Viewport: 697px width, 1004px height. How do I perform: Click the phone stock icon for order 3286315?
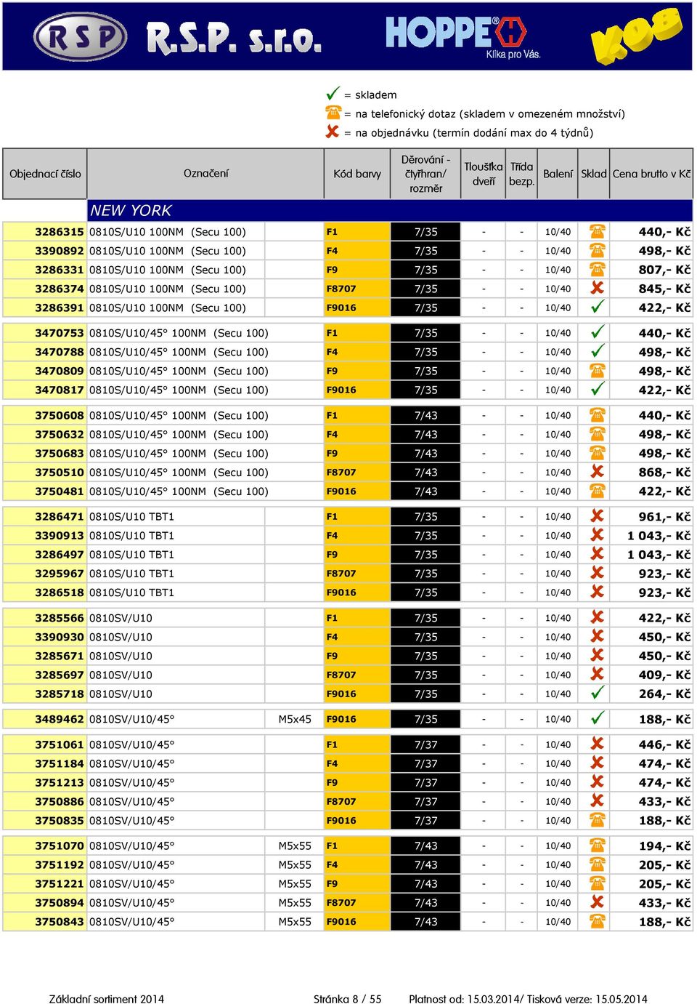(597, 231)
